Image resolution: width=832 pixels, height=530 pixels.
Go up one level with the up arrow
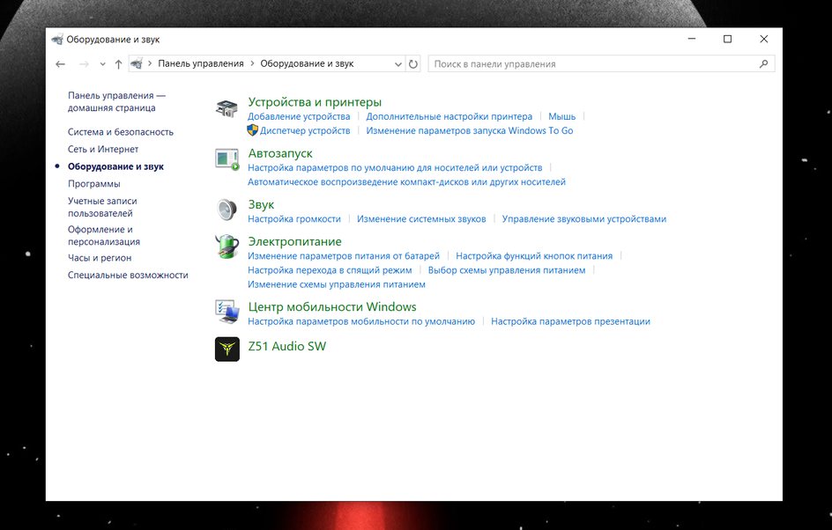pos(118,64)
